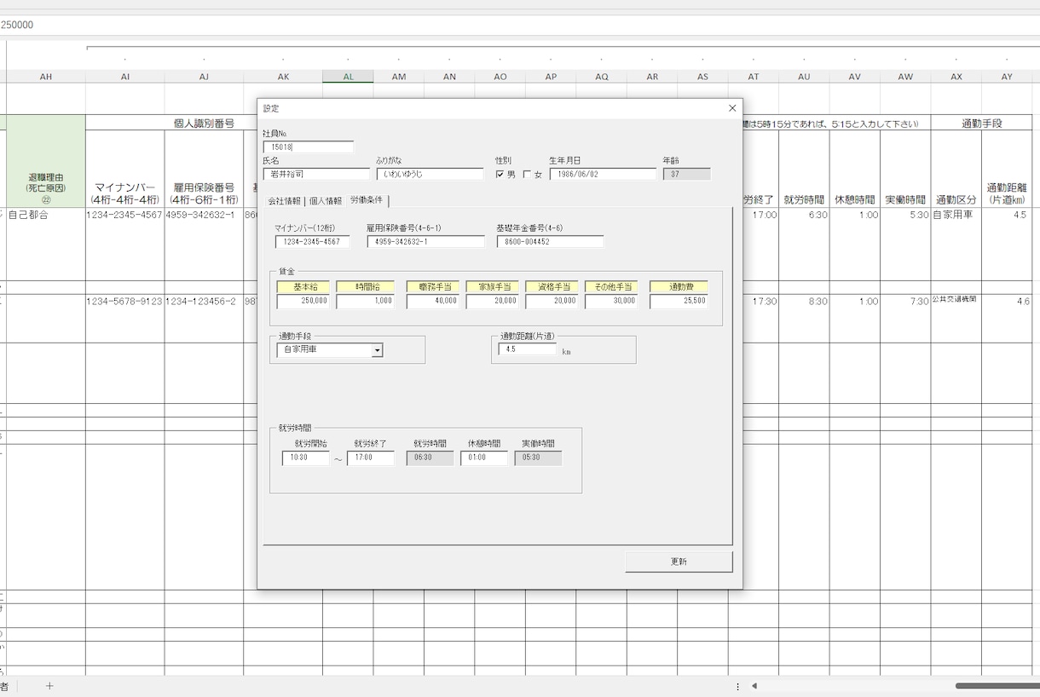The height and width of the screenshot is (697, 1040).
Task: Click cell with 自己都合
Action: pos(46,245)
